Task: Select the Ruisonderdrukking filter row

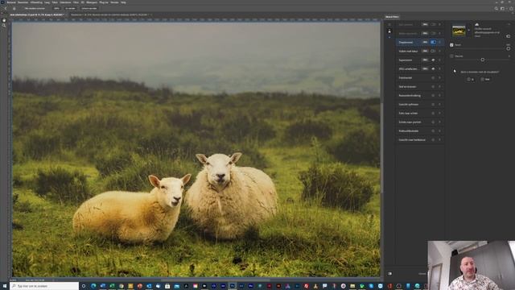Action: [420, 95]
